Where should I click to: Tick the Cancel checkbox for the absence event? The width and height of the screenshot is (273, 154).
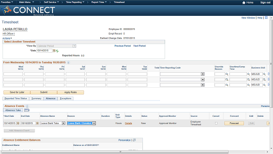point(216,123)
